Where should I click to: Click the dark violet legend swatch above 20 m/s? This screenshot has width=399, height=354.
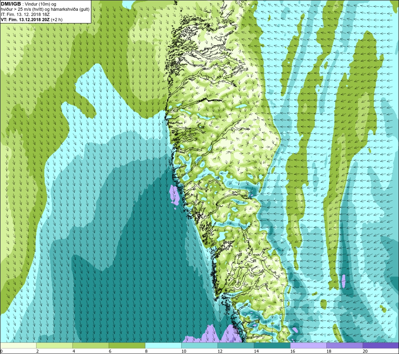pos(381,345)
